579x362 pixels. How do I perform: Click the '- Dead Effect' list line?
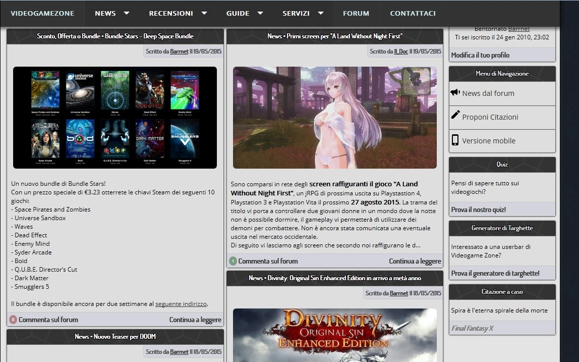29,235
